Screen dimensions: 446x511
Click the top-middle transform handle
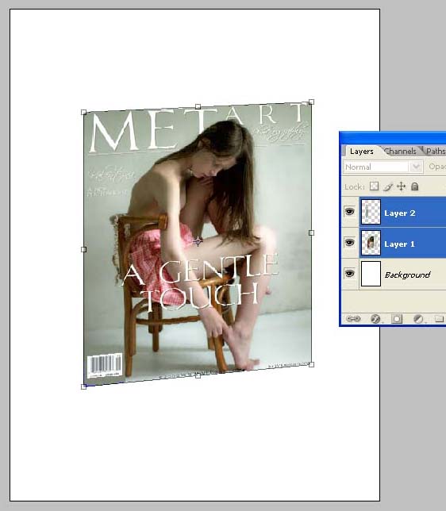198,106
